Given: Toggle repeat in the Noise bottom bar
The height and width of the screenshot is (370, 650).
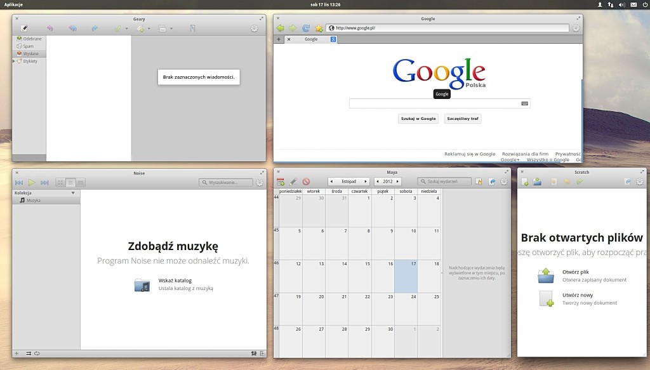Looking at the screenshot, I should (37, 353).
